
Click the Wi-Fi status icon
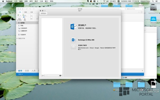(x=104, y=1)
